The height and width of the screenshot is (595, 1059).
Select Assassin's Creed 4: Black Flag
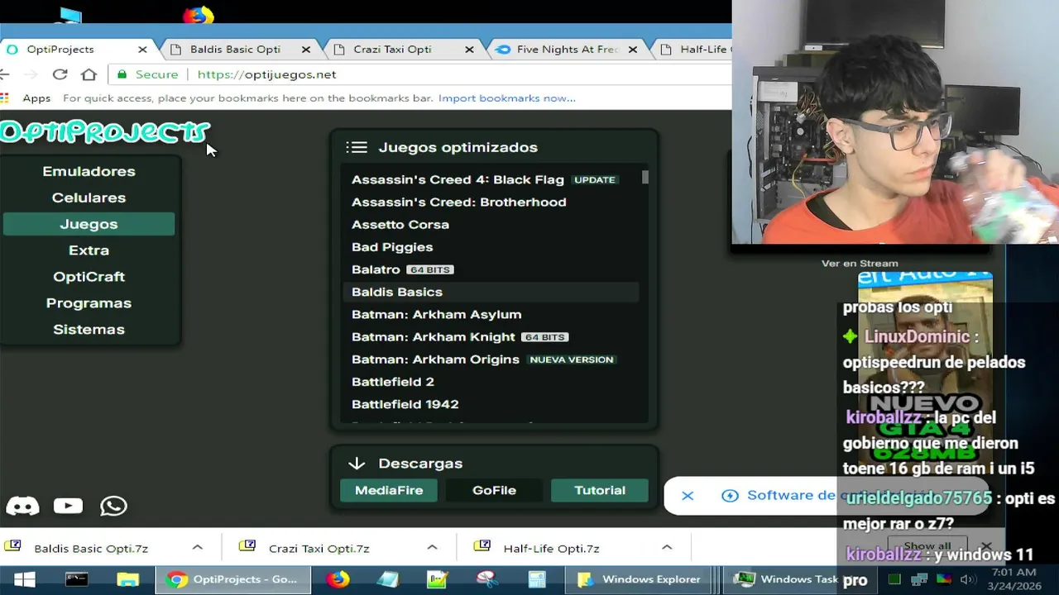(x=491, y=179)
